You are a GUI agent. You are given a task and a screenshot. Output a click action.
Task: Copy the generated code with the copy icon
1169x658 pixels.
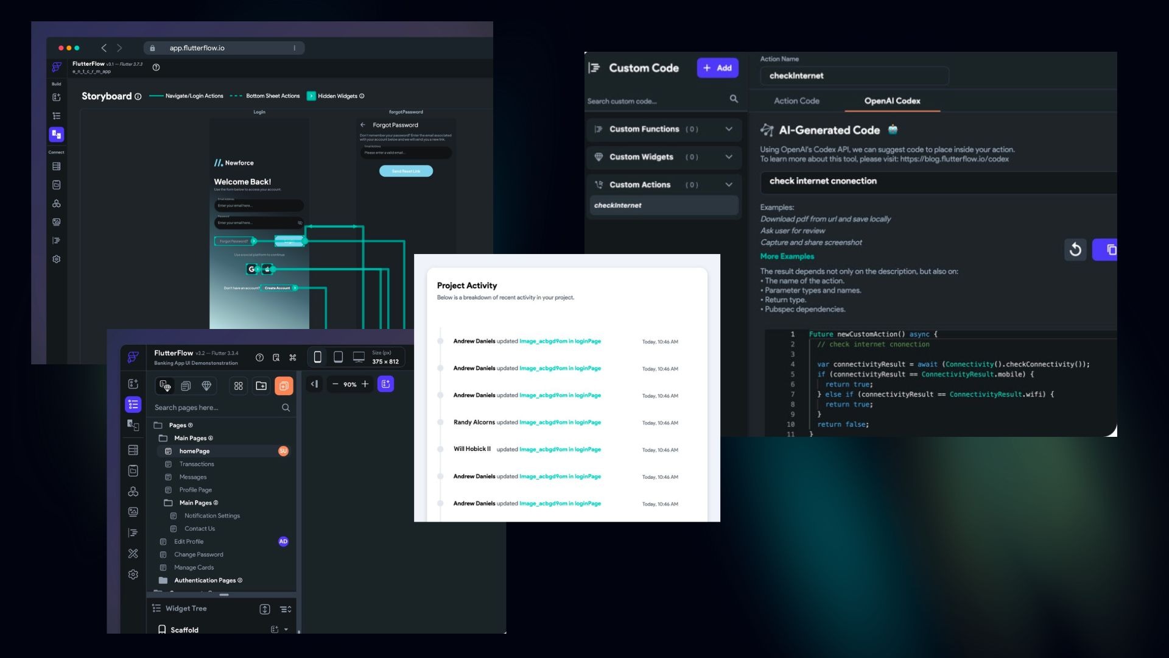point(1112,249)
